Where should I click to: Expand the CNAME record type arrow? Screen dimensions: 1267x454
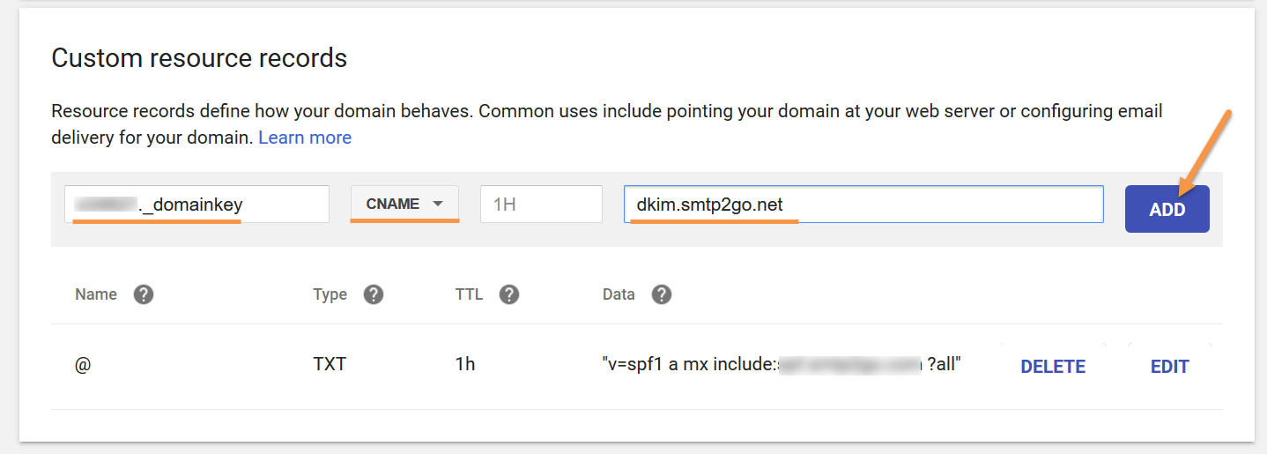438,204
